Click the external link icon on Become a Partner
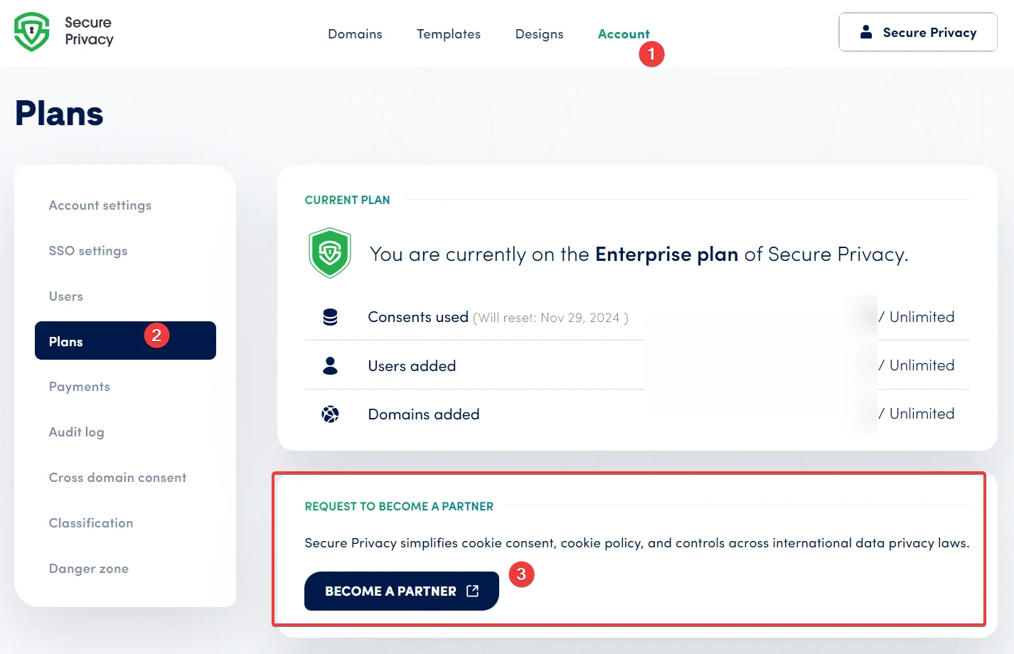This screenshot has height=654, width=1014. click(x=471, y=590)
